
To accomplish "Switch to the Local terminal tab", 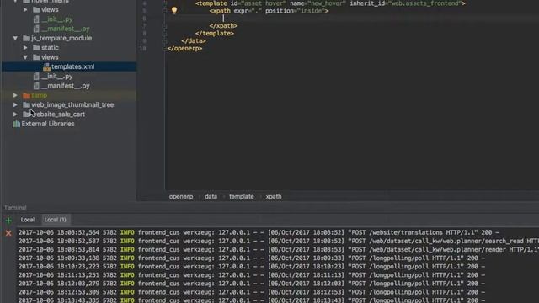I will coord(28,220).
